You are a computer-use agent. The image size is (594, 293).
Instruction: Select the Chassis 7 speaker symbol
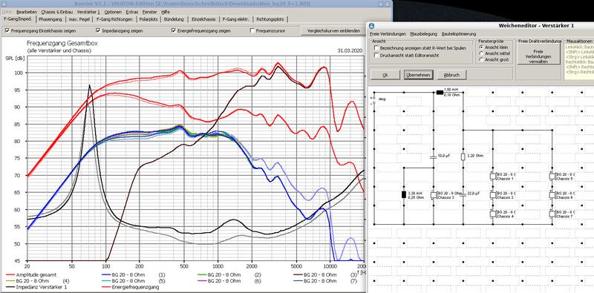pyautogui.click(x=552, y=214)
